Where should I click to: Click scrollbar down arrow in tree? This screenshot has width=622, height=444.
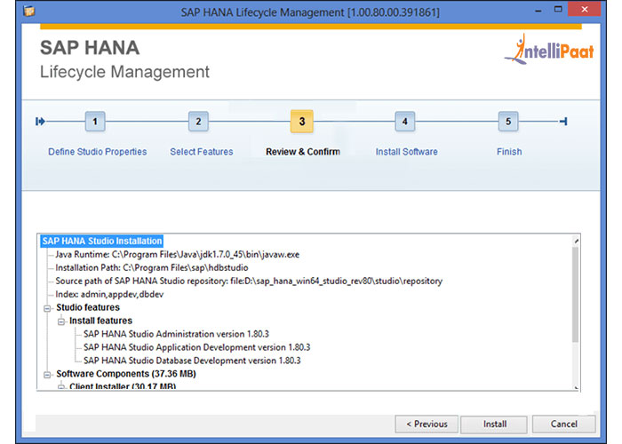point(576,387)
